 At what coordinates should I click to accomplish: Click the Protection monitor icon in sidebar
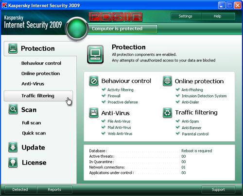[x=13, y=48]
